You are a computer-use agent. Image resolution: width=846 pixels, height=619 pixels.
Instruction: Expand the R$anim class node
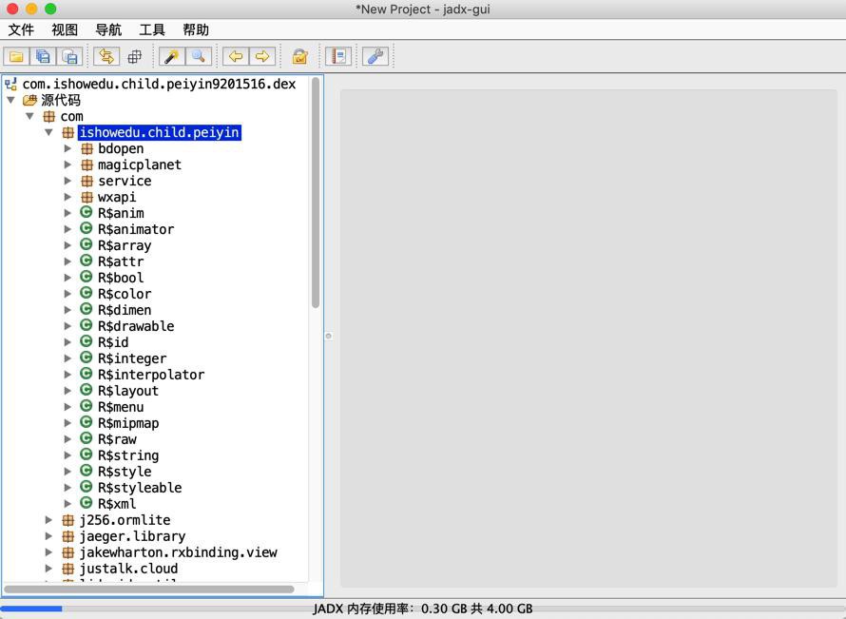68,213
